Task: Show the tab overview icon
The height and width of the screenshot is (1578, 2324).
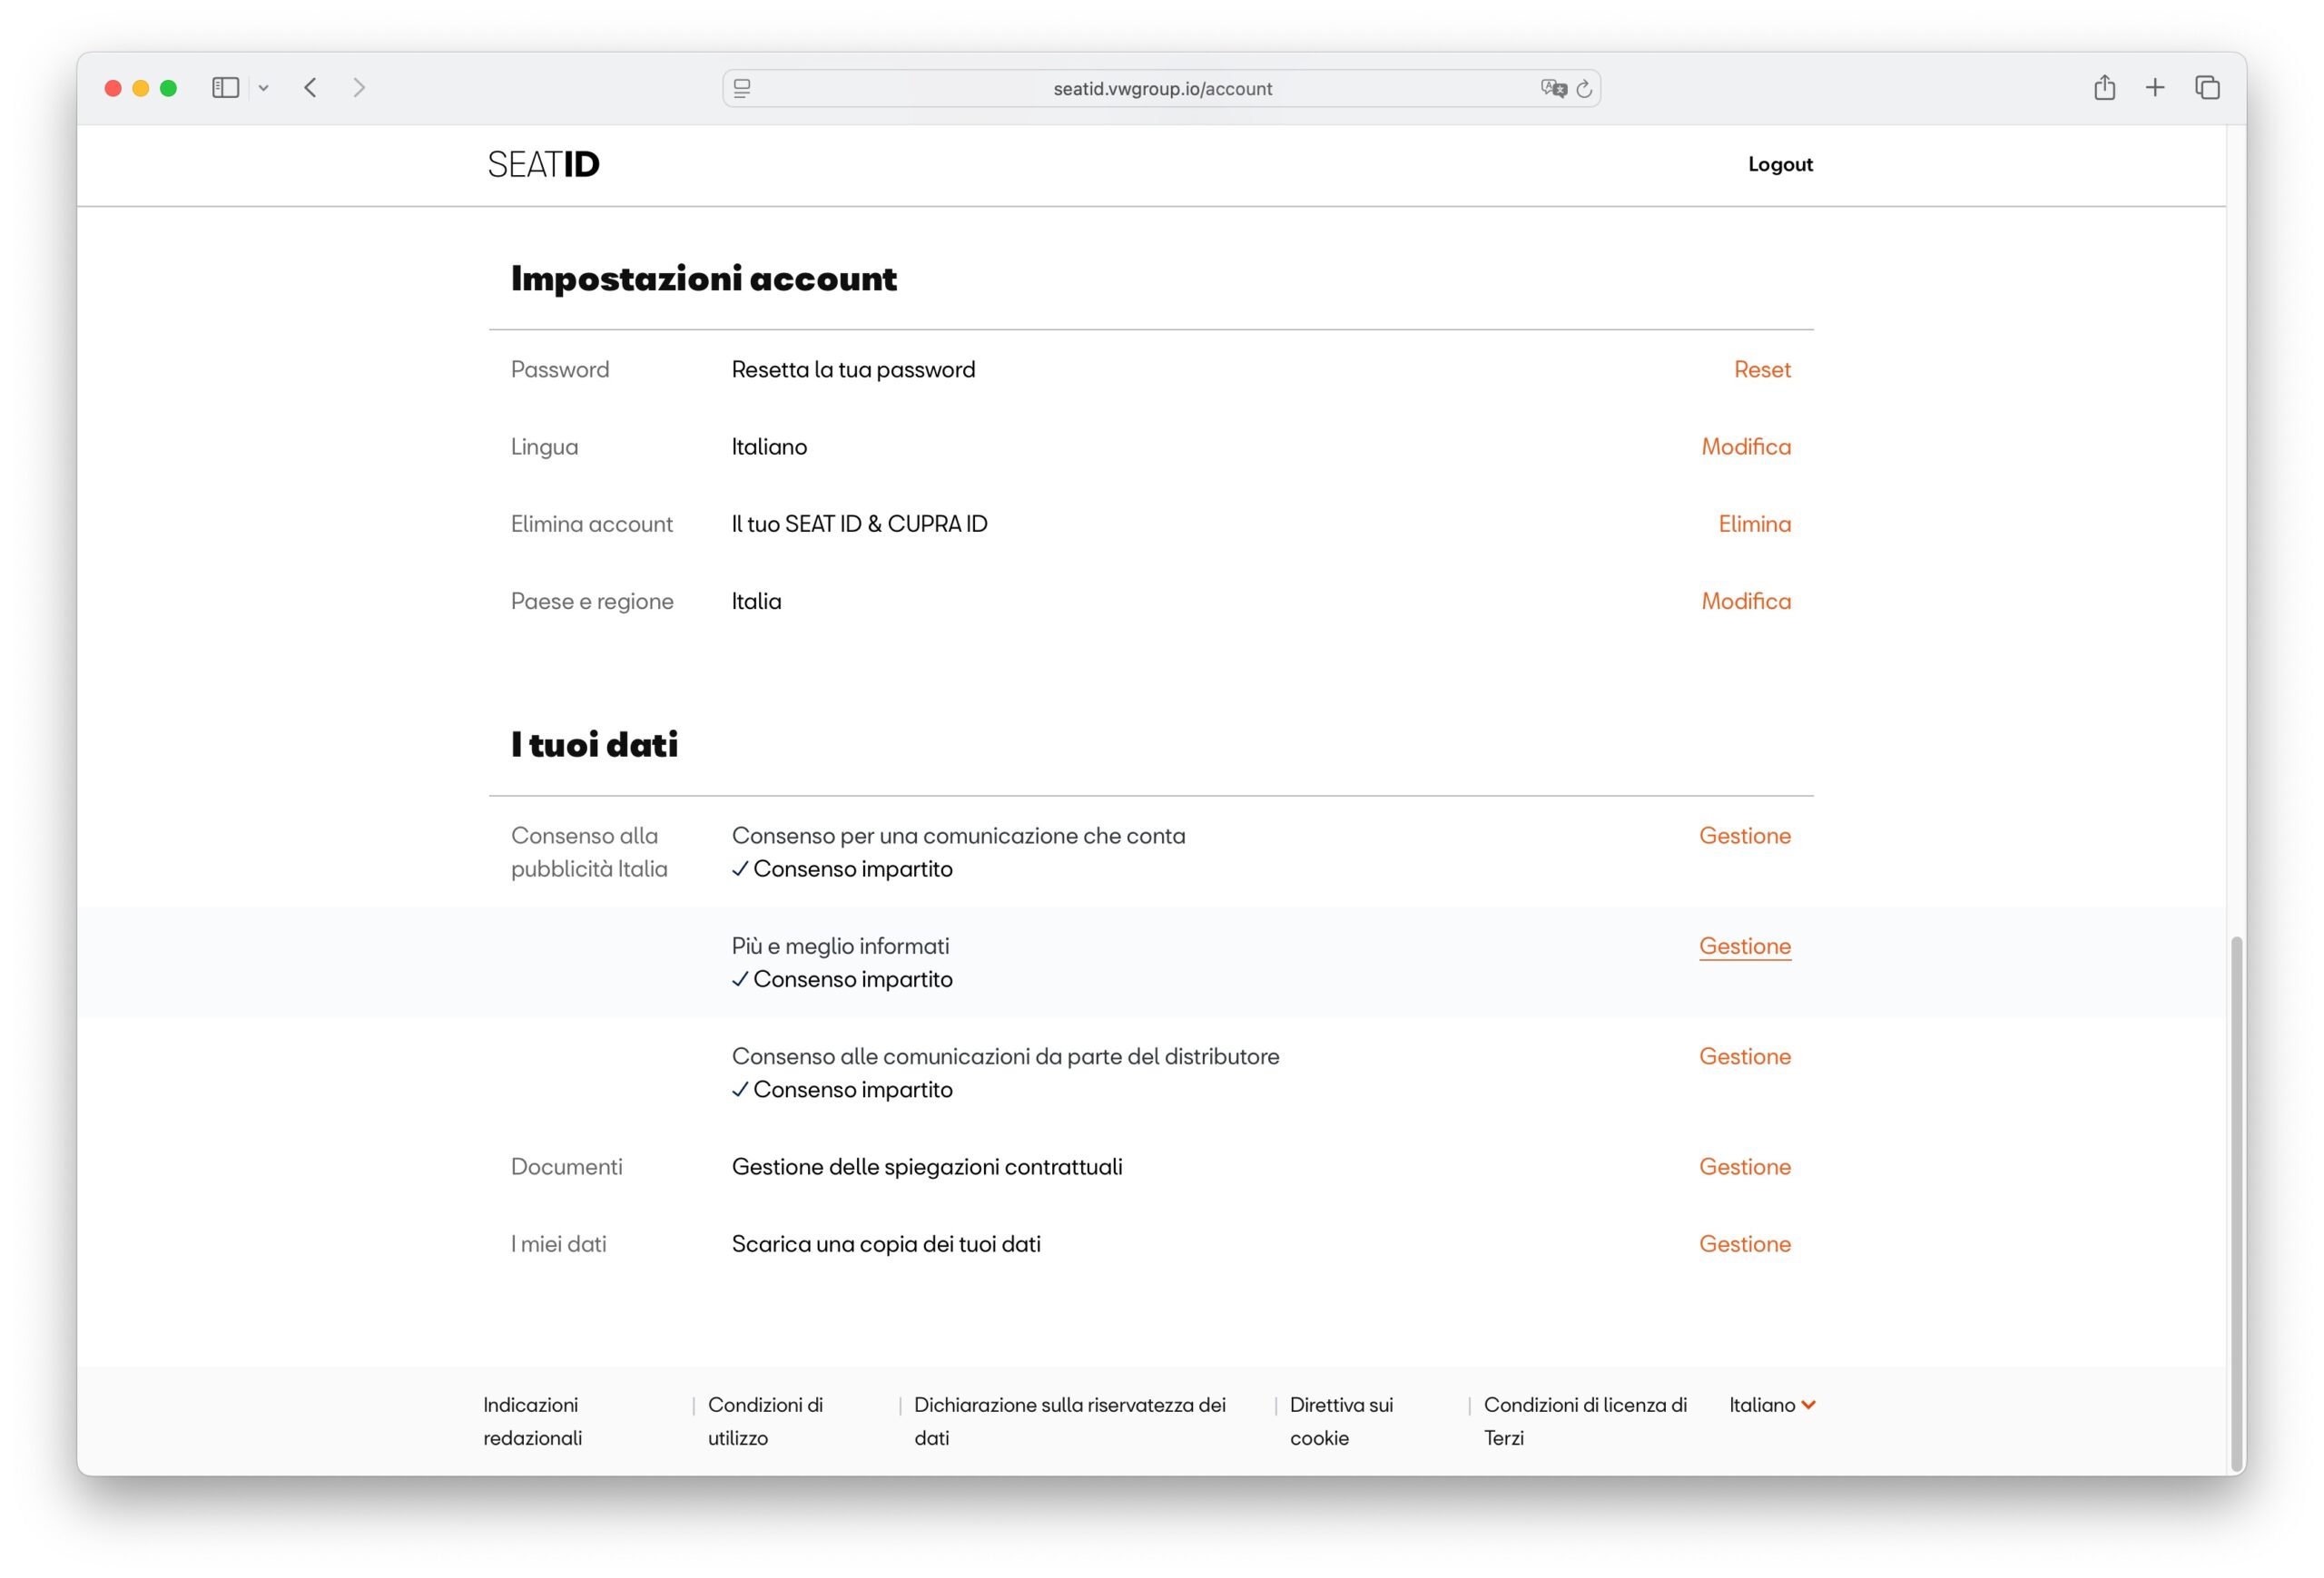Action: 2207,88
